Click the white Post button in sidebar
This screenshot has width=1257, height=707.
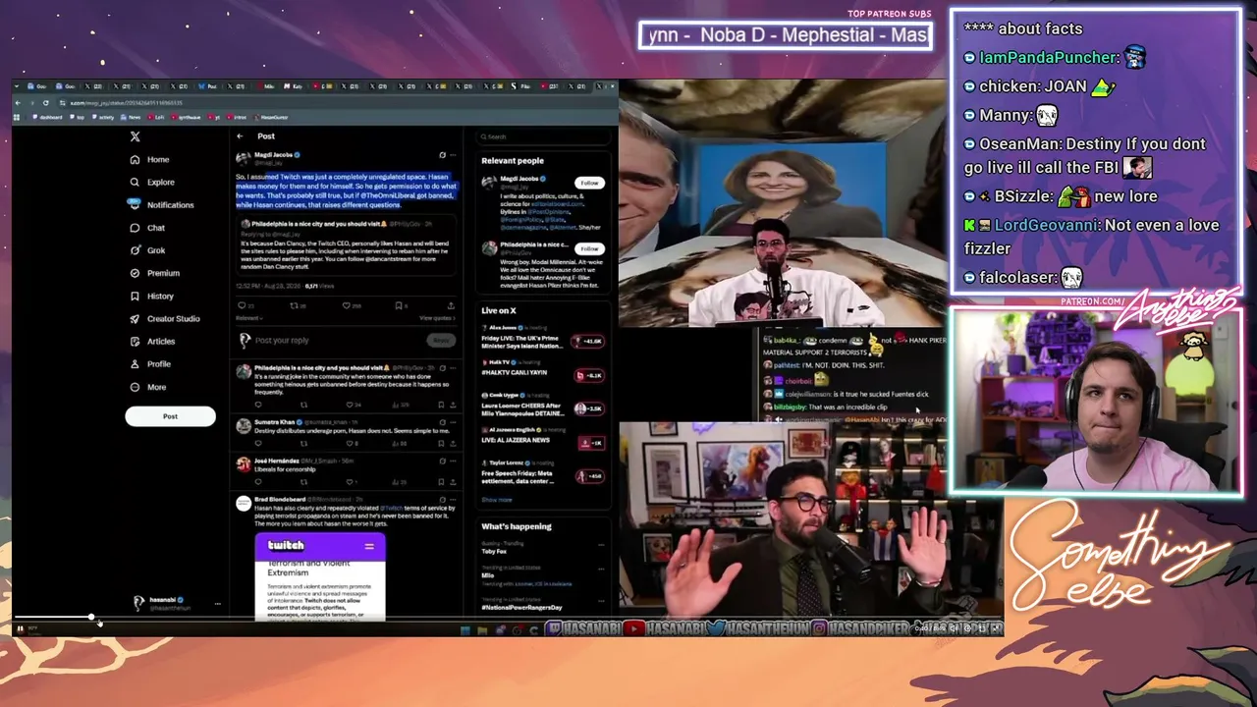(170, 416)
